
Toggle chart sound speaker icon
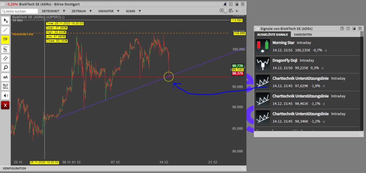click(5, 96)
